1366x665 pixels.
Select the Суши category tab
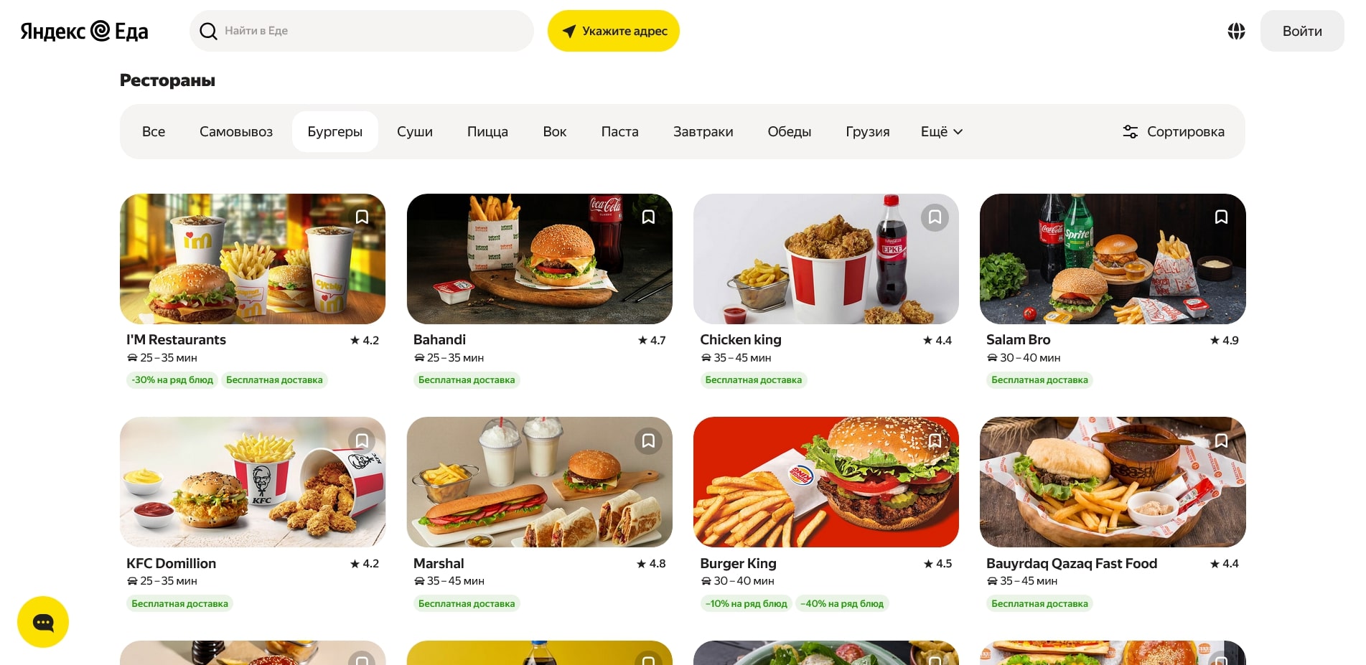pyautogui.click(x=415, y=131)
